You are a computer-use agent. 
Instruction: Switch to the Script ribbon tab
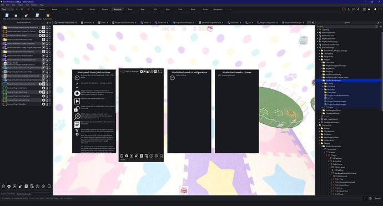click(79, 9)
